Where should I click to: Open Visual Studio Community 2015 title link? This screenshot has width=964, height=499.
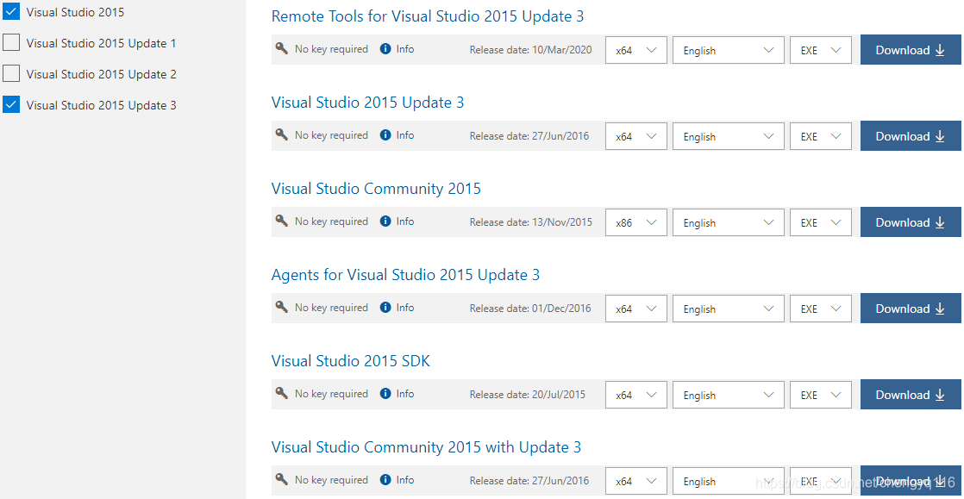[x=376, y=189]
